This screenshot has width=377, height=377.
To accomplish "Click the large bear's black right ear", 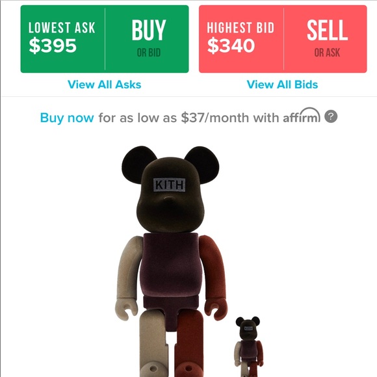I will pyautogui.click(x=201, y=164).
